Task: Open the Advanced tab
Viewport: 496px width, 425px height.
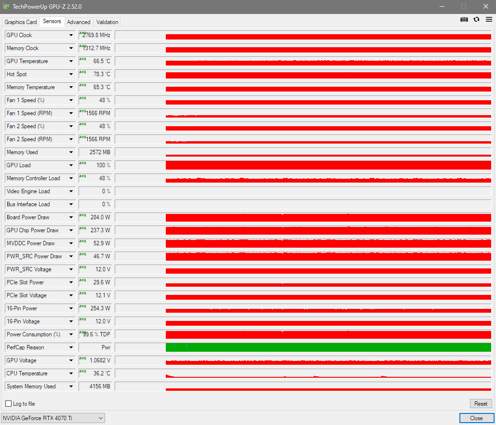Action: point(79,22)
